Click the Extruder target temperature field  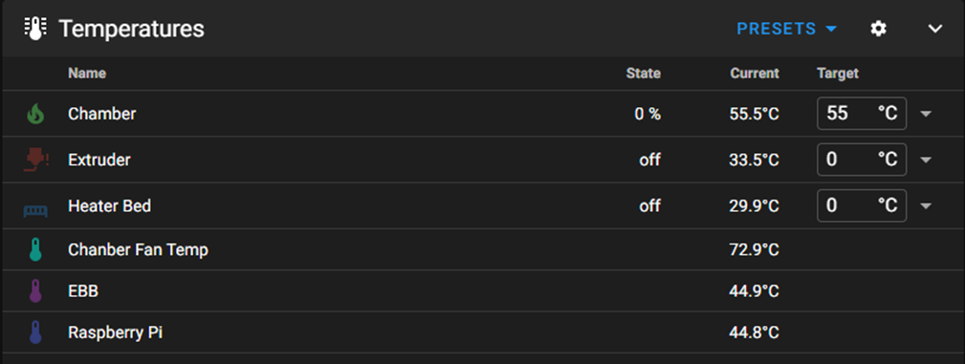tap(862, 160)
